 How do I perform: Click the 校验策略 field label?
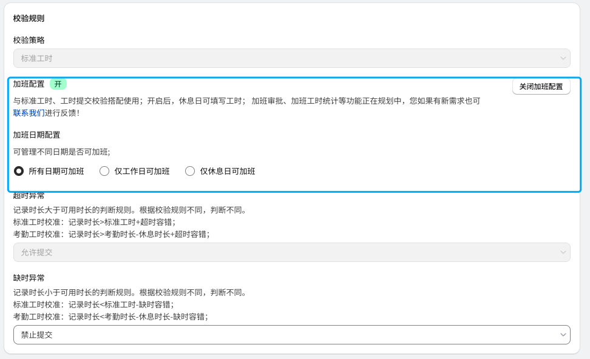pyautogui.click(x=29, y=40)
